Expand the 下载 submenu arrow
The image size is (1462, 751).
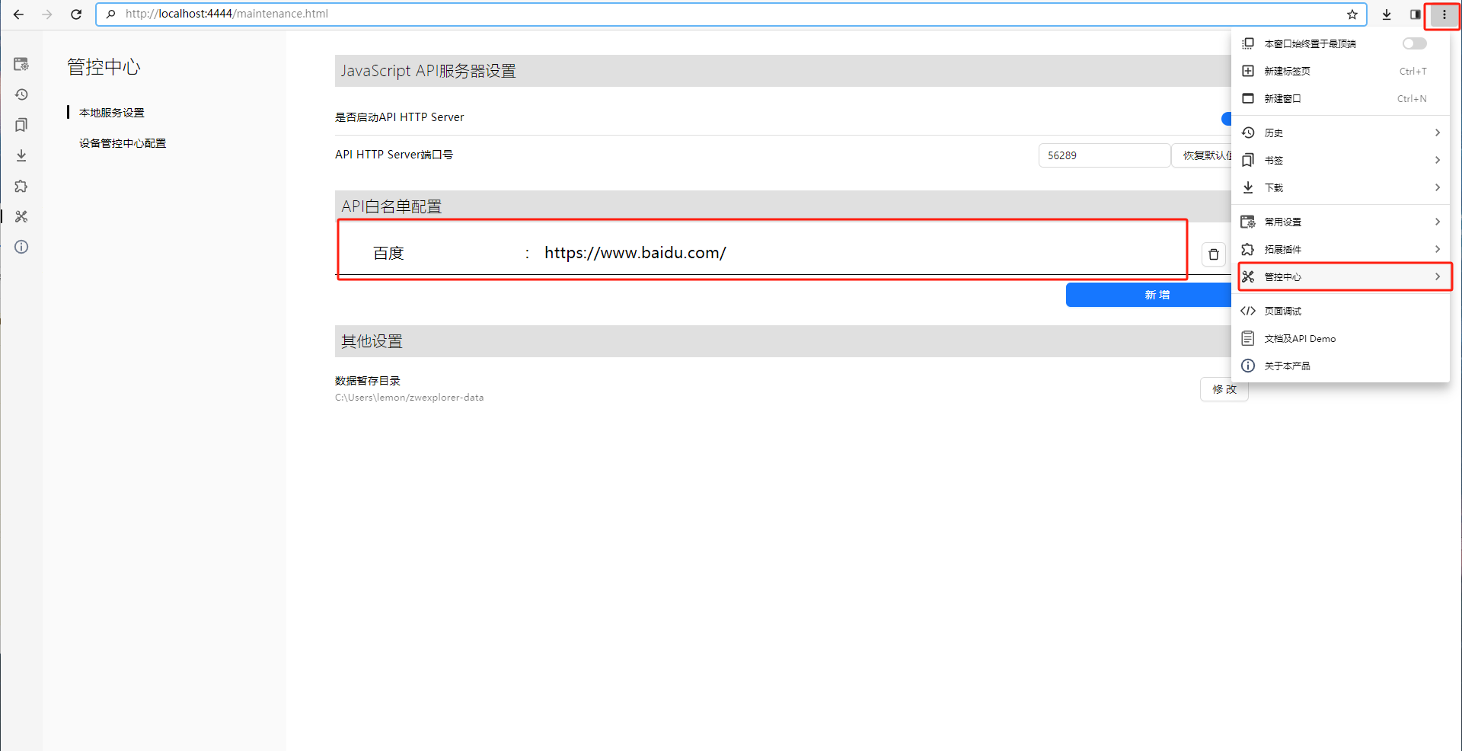1437,187
